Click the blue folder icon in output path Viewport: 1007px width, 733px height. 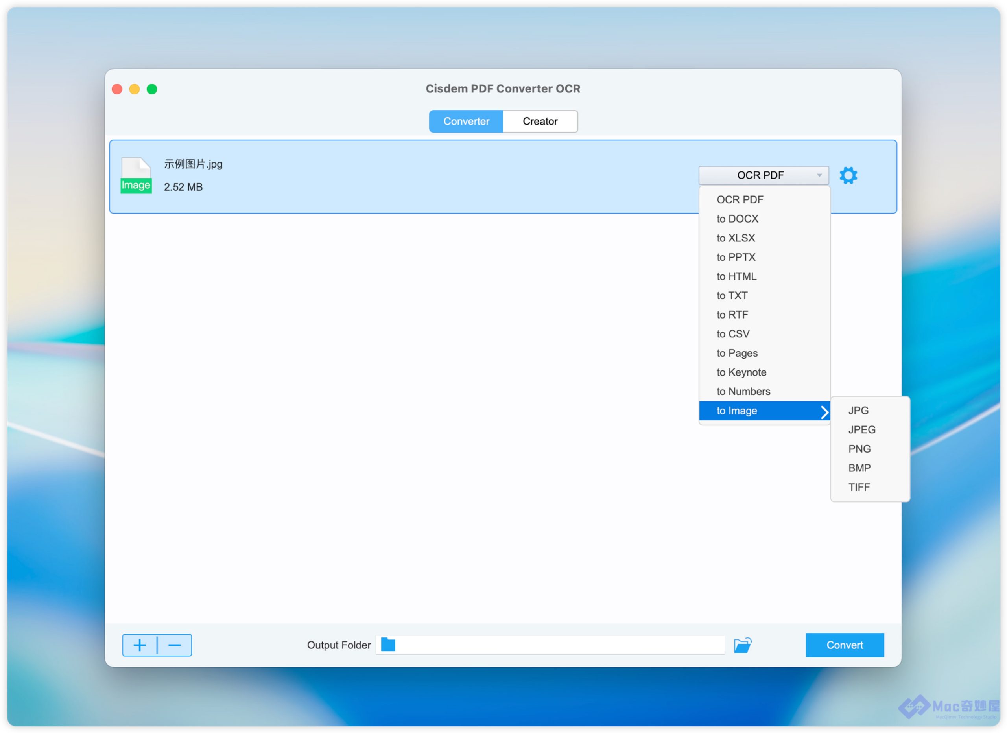pos(388,644)
